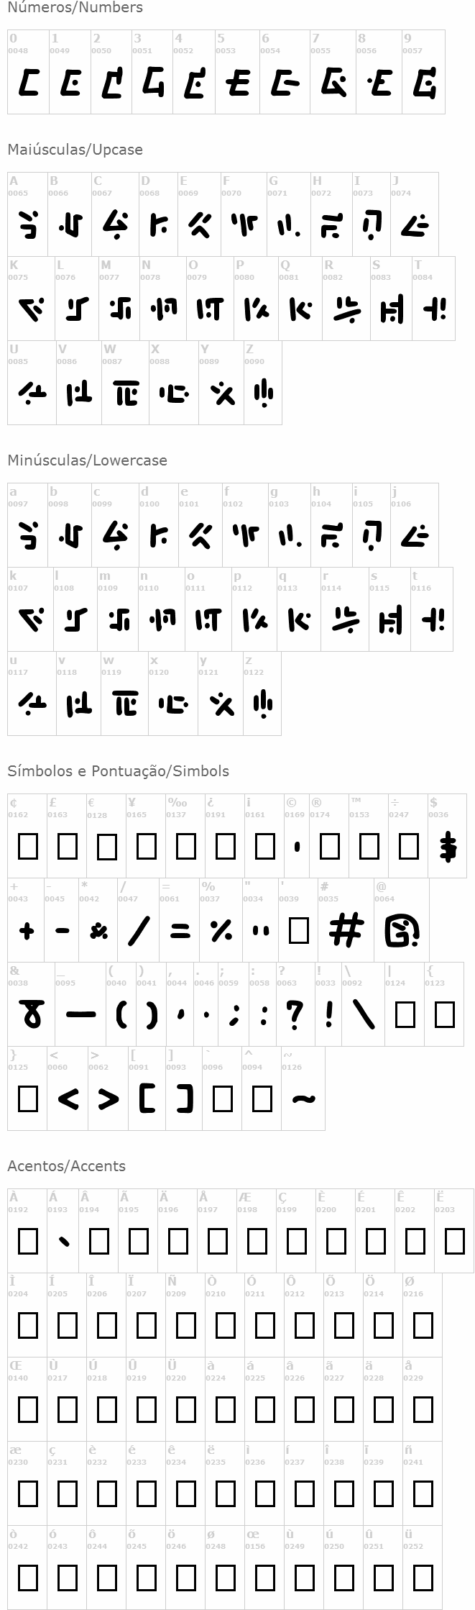The image size is (475, 1610).
Task: Click the uppercase Q glyph 0081
Action: [x=300, y=299]
